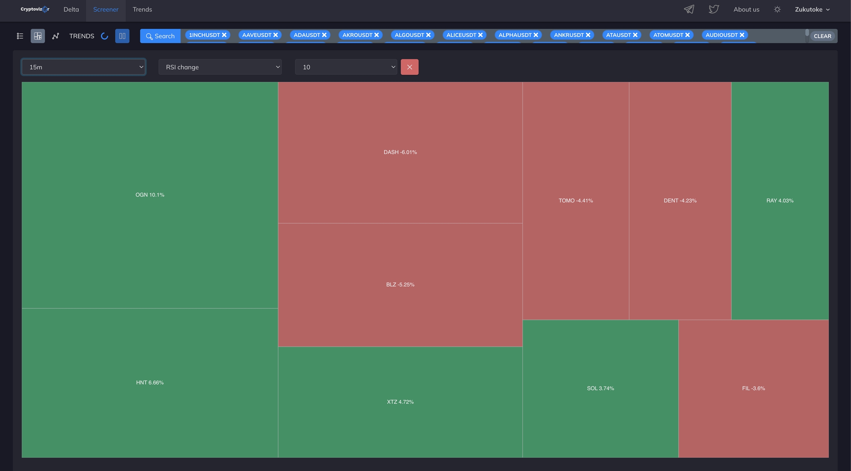851x471 pixels.
Task: Expand the 15m timeframe dropdown
Action: (83, 67)
